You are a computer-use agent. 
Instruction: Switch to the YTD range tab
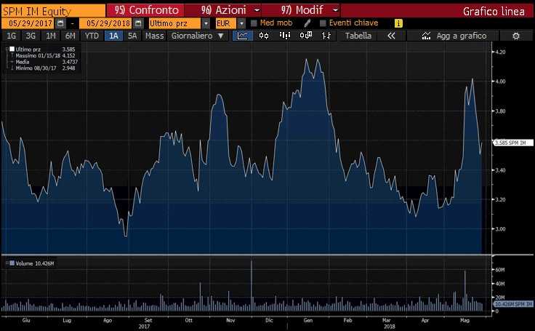click(x=92, y=36)
